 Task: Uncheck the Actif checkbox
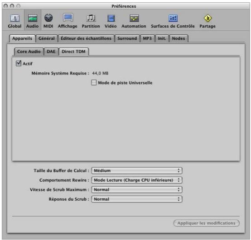pyautogui.click(x=19, y=63)
